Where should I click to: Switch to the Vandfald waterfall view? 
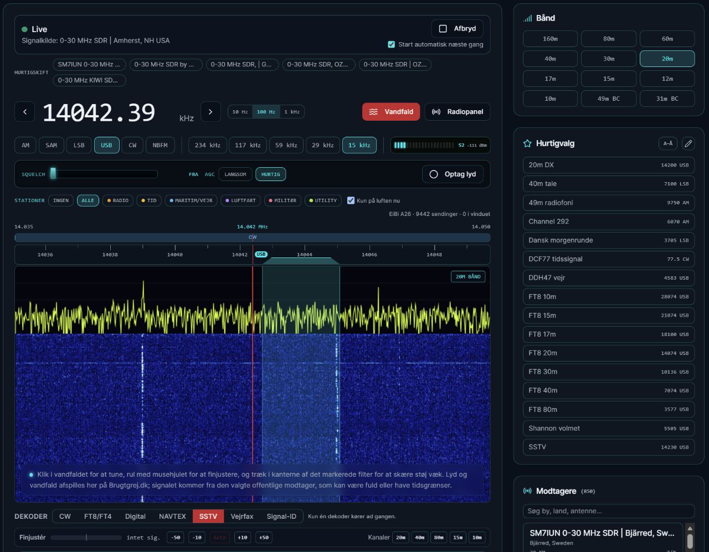[x=391, y=112]
